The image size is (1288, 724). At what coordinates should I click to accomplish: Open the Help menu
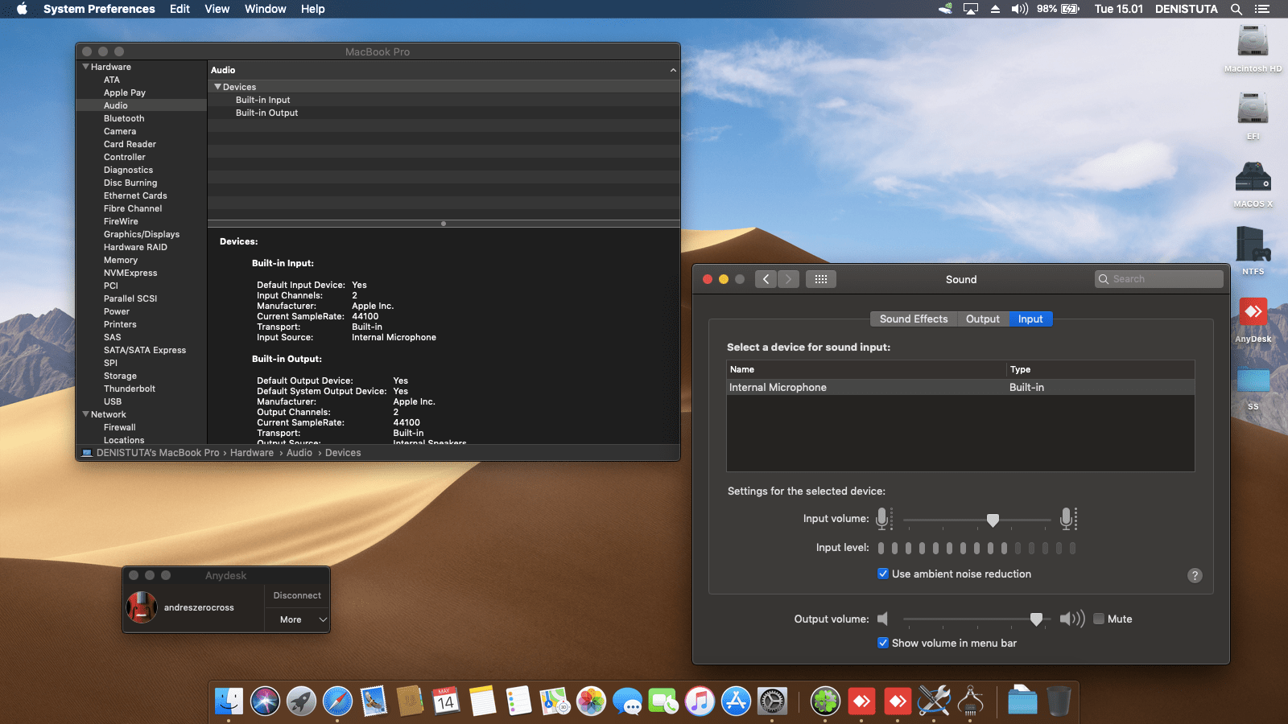pos(313,9)
